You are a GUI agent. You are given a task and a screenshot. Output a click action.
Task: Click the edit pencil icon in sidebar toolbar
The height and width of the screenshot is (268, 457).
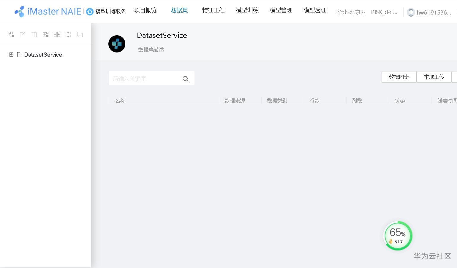click(23, 34)
